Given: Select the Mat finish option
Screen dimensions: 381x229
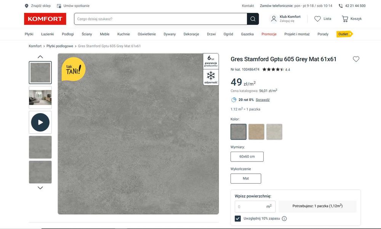Looking at the screenshot, I should (x=246, y=178).
